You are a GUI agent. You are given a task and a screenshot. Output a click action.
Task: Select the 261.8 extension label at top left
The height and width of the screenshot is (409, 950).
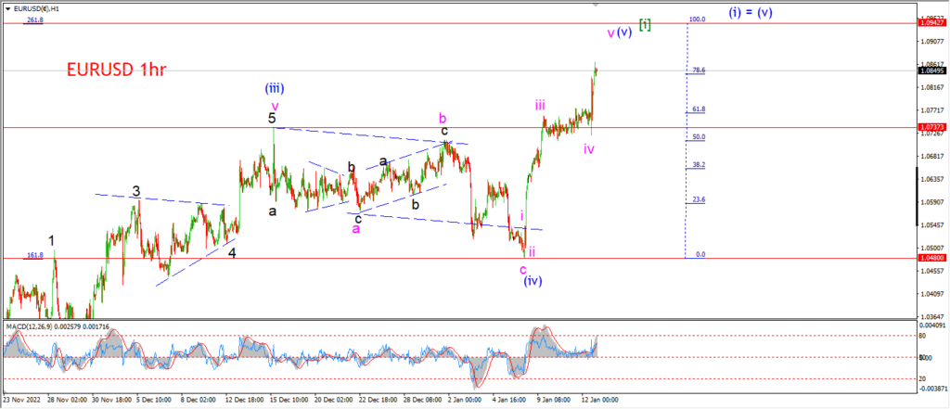34,20
